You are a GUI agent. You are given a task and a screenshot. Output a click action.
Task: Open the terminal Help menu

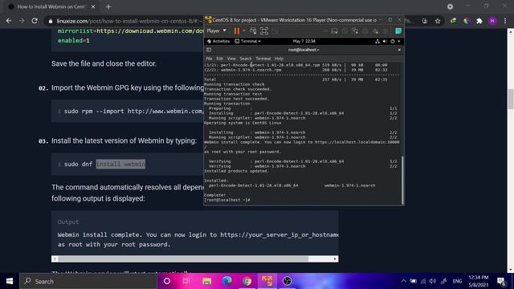point(279,59)
